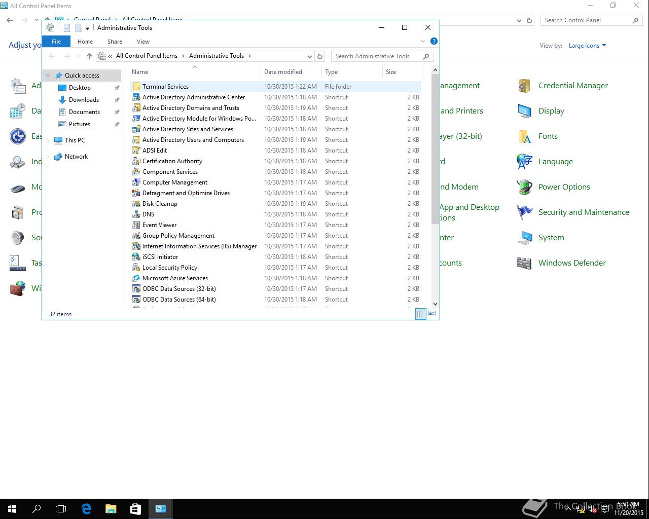
Task: Click Local Security Policy icon
Action: click(136, 268)
